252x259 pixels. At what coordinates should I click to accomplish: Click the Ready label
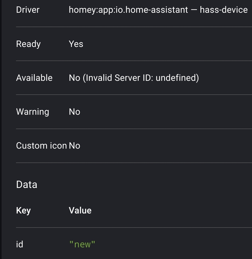pyautogui.click(x=28, y=44)
